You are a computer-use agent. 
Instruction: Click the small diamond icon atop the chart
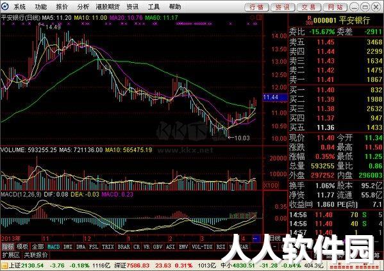pos(253,17)
